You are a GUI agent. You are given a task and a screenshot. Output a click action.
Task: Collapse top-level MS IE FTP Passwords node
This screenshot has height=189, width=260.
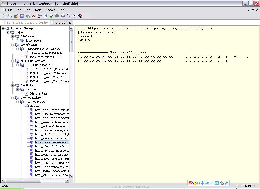12,61
